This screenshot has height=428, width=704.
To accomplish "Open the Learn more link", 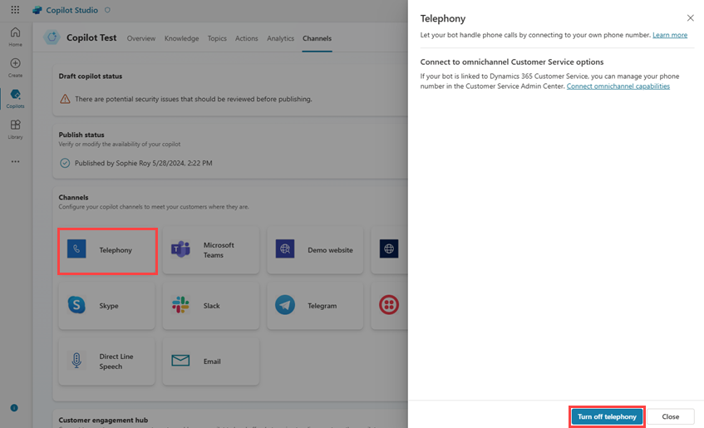I will (670, 35).
